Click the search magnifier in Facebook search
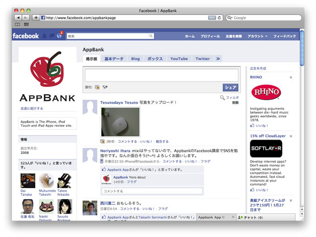This screenshot has height=237, width=316. 151,36
